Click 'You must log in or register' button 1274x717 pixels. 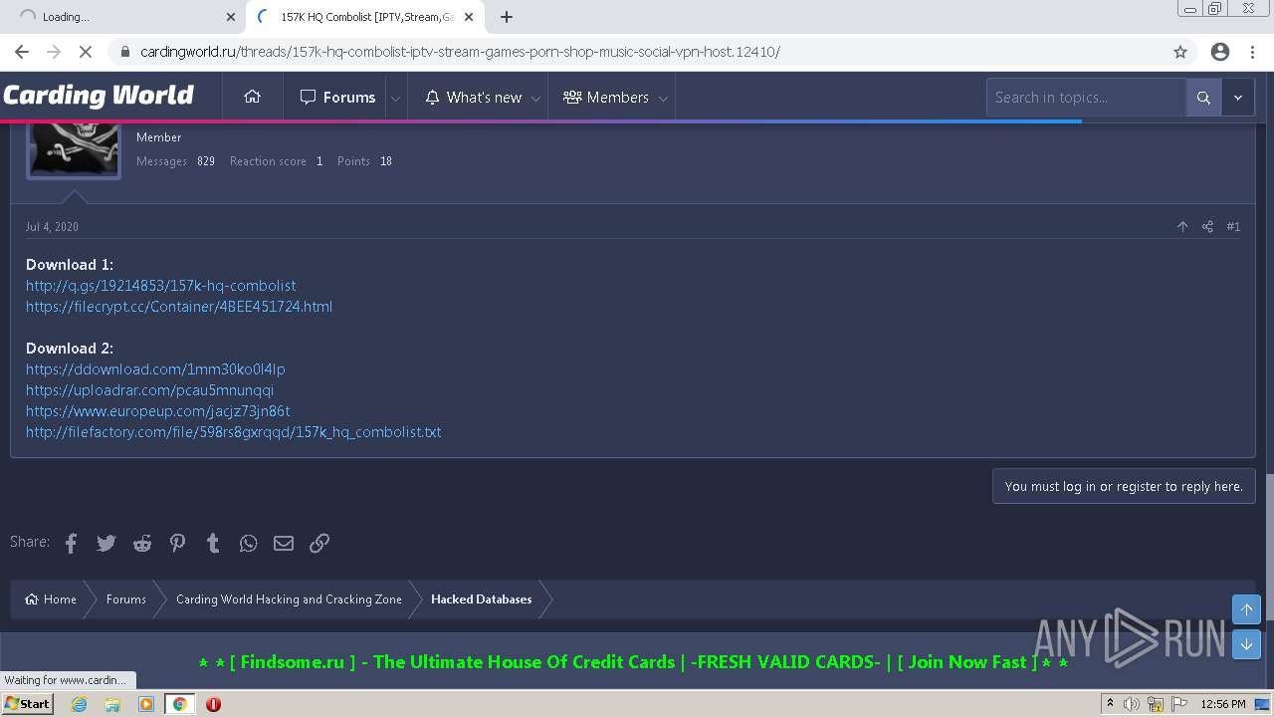pos(1124,486)
